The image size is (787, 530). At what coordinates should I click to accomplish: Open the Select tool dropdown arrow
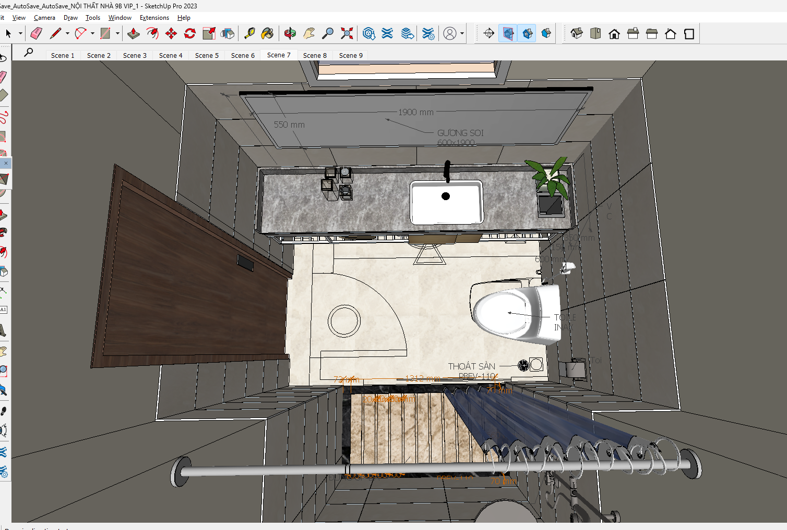point(20,33)
